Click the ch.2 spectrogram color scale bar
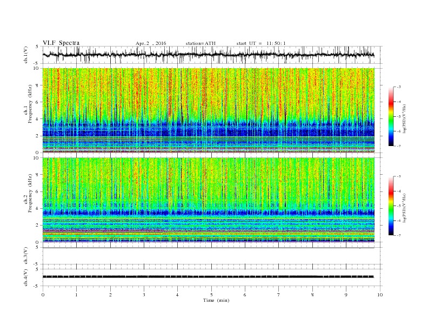This screenshot has height=331, width=428. (x=391, y=206)
